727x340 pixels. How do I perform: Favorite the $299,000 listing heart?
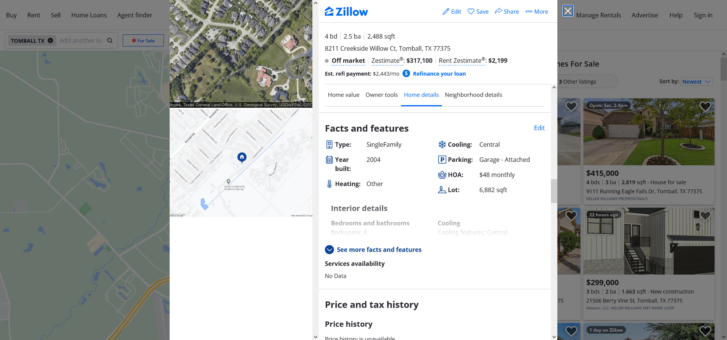point(705,216)
